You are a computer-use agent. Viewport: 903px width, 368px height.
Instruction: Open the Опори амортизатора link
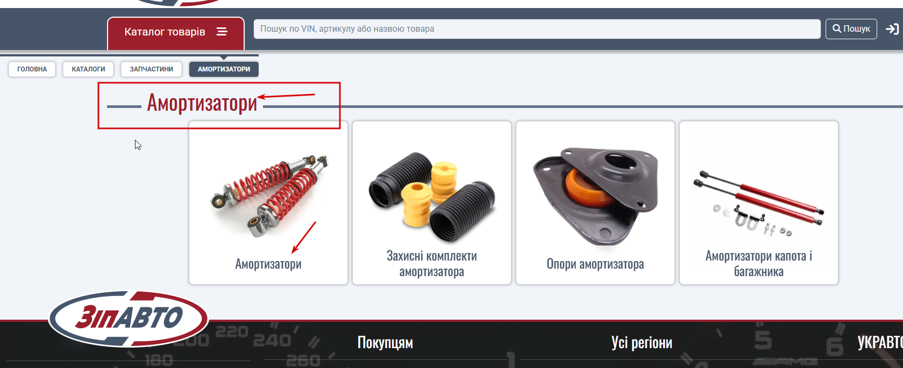[x=595, y=264]
